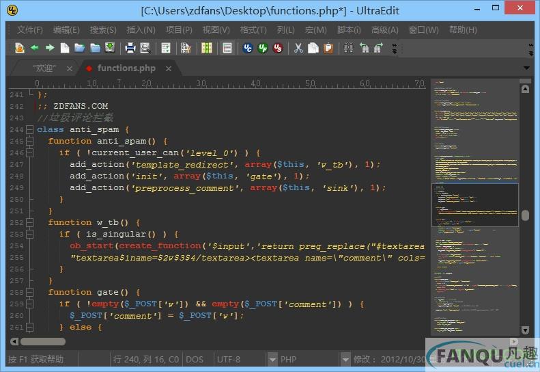Paste from clipboard icon
The width and height of the screenshot is (540, 372).
pyautogui.click(x=328, y=48)
